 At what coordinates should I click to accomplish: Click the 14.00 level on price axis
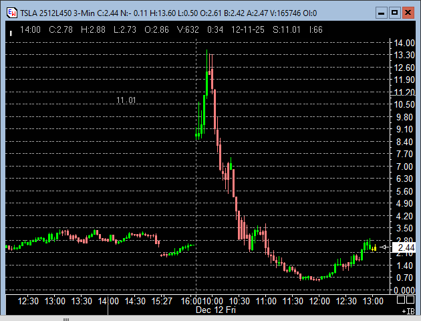(404, 43)
